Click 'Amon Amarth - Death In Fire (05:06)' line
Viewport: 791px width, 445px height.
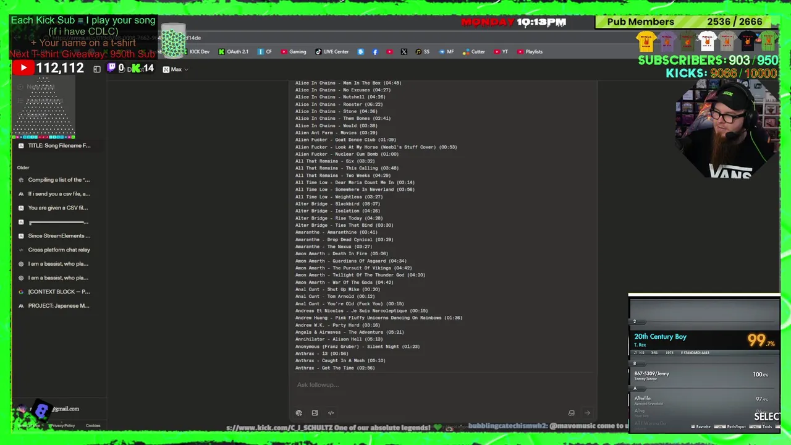point(341,254)
